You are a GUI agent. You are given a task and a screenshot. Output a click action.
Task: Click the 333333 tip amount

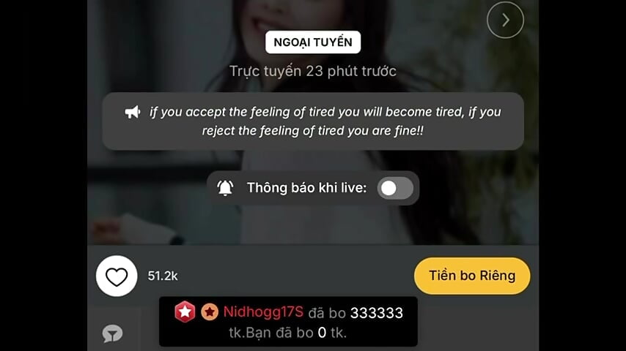click(x=377, y=313)
